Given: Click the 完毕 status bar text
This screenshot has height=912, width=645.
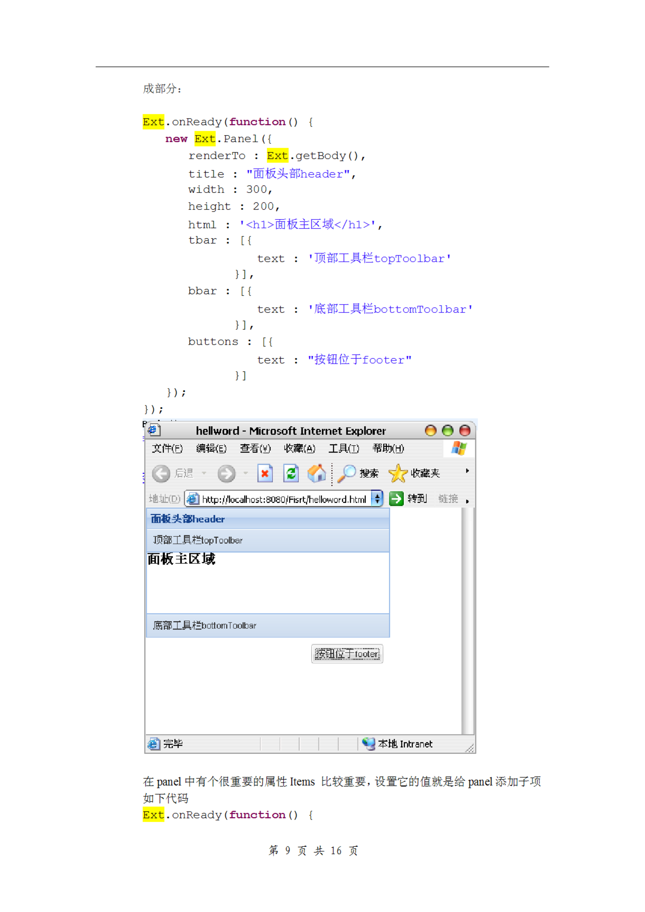Looking at the screenshot, I should [173, 744].
